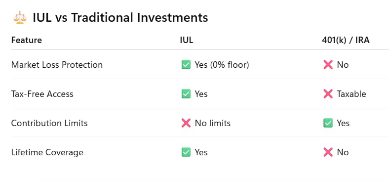389x181 pixels.
Task: Click red X next to Market Loss No
Action: pos(328,65)
